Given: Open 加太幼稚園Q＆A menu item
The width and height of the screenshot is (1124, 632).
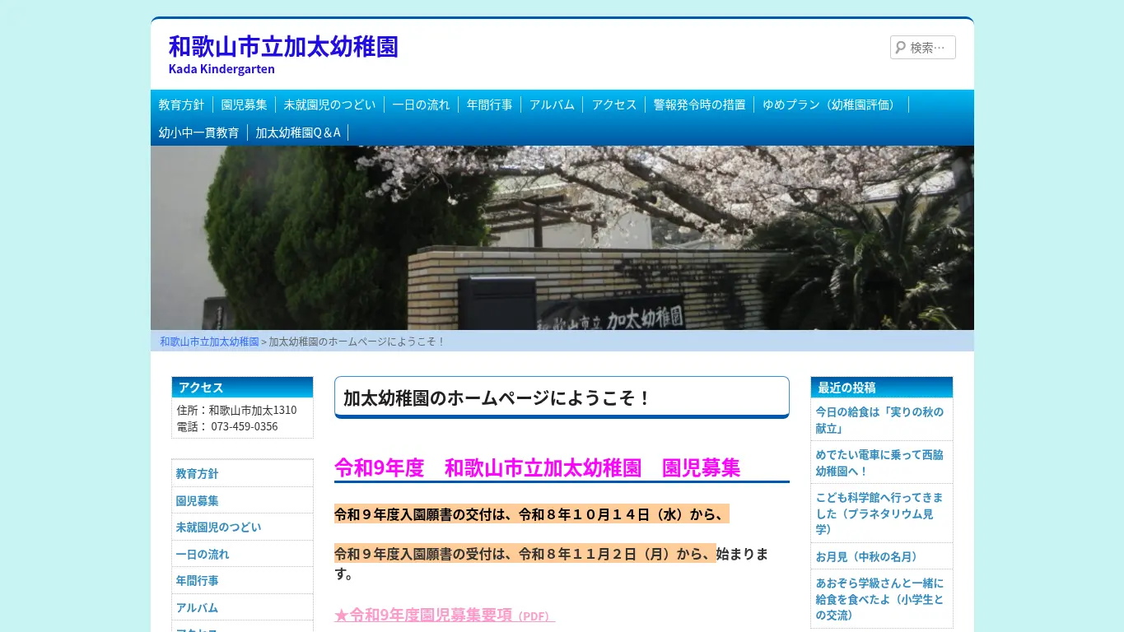Looking at the screenshot, I should 298,132.
